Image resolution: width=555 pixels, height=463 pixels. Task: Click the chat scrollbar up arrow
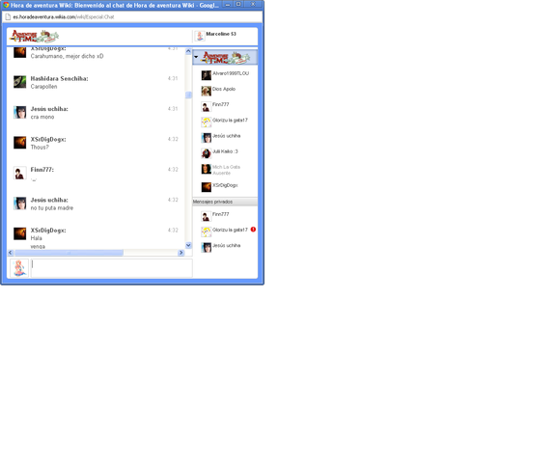point(188,51)
